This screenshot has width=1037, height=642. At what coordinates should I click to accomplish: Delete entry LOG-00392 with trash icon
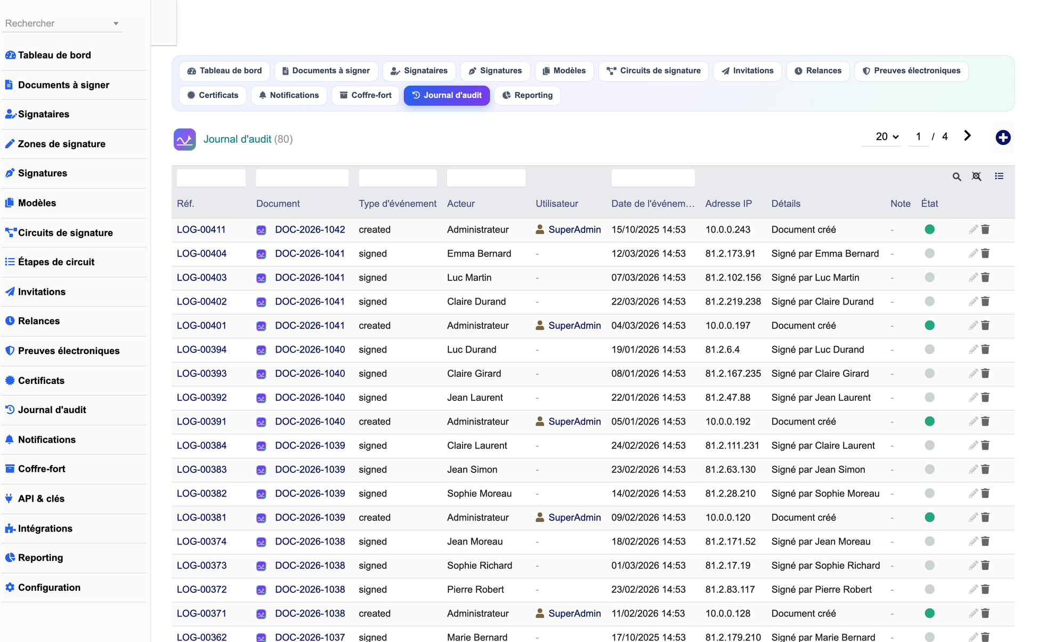click(x=985, y=397)
